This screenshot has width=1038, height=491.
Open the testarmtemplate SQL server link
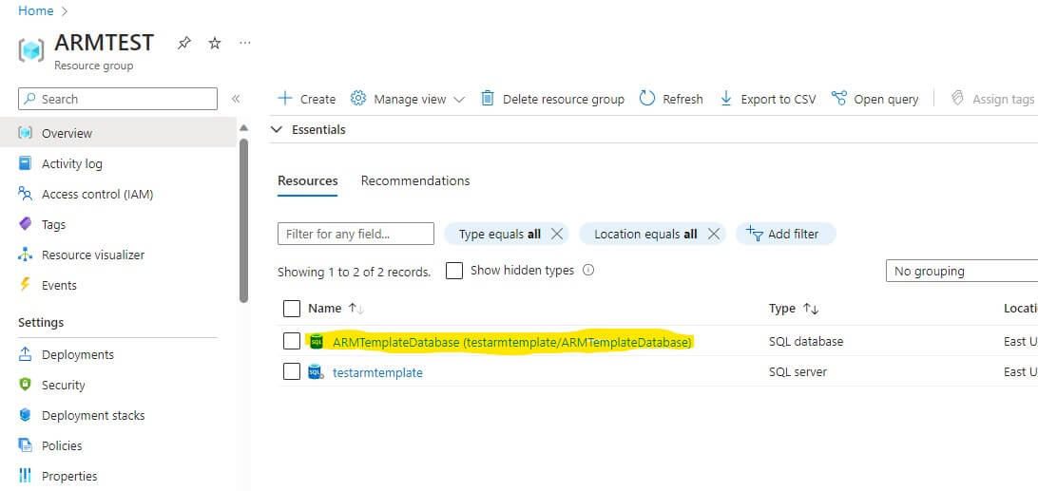pos(377,372)
